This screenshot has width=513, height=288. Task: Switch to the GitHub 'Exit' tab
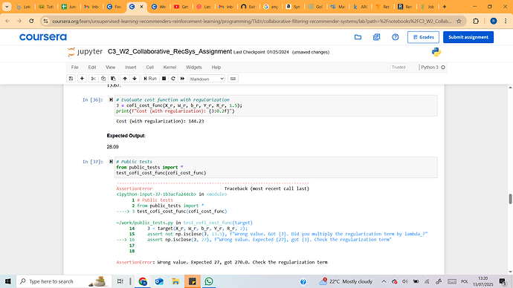(x=248, y=7)
